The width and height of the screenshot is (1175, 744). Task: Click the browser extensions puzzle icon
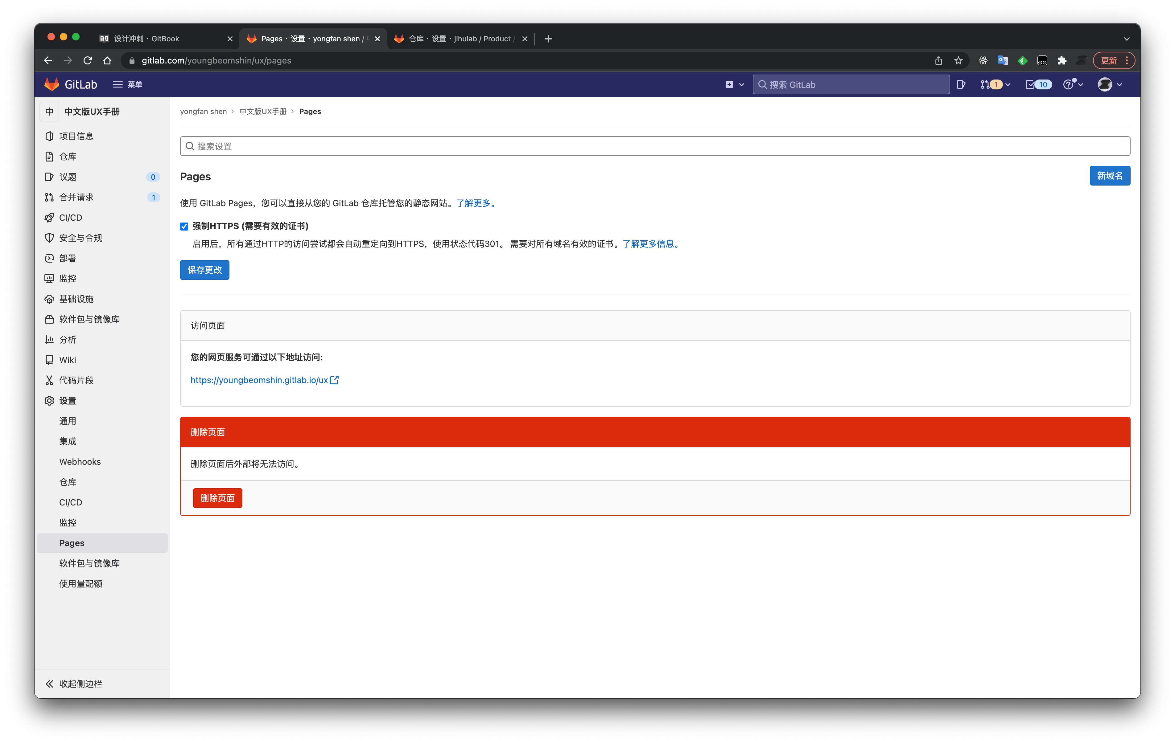[1062, 60]
